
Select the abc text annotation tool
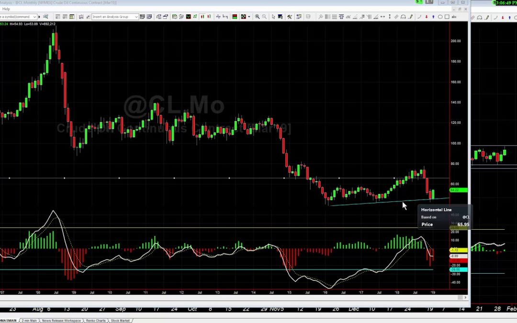454,17
